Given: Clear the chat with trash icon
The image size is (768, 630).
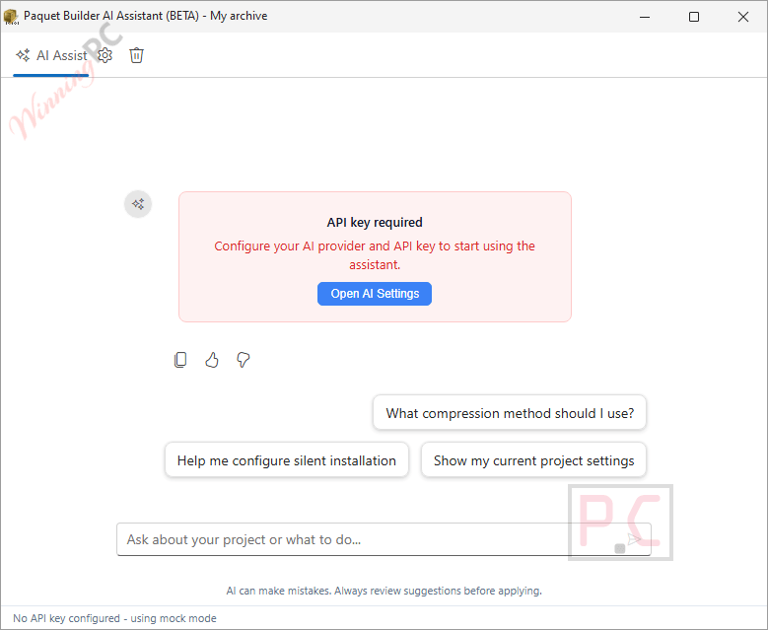Looking at the screenshot, I should click(136, 55).
